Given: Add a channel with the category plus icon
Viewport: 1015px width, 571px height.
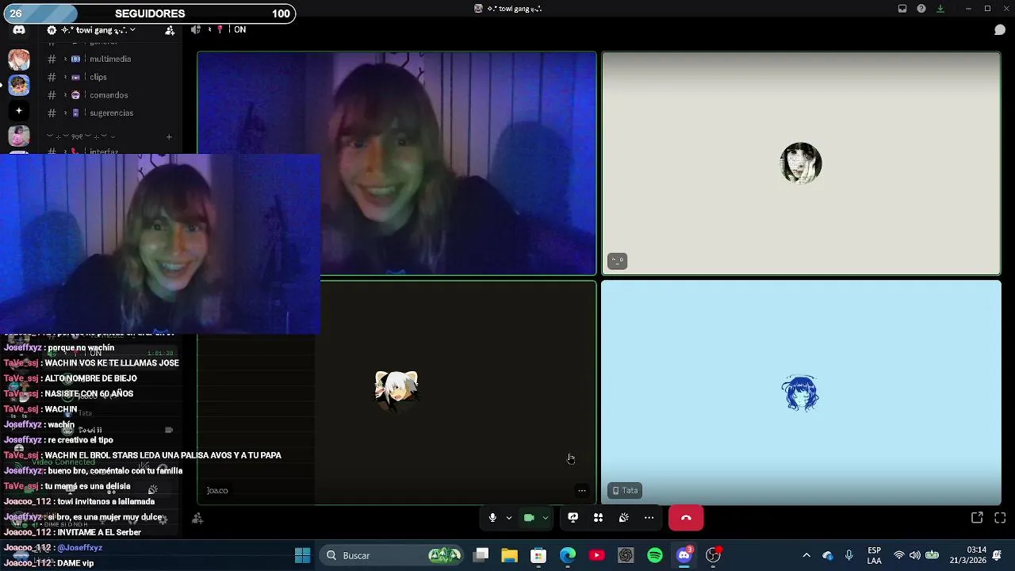Looking at the screenshot, I should tap(169, 136).
